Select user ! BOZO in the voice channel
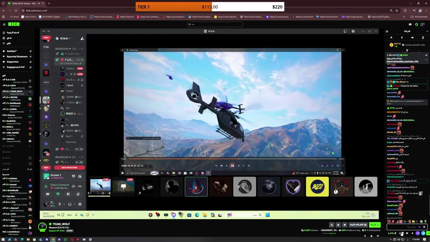Viewport: 430px width, 242px height. click(70, 91)
